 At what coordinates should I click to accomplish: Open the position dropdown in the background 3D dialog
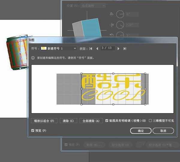pos(93,6)
